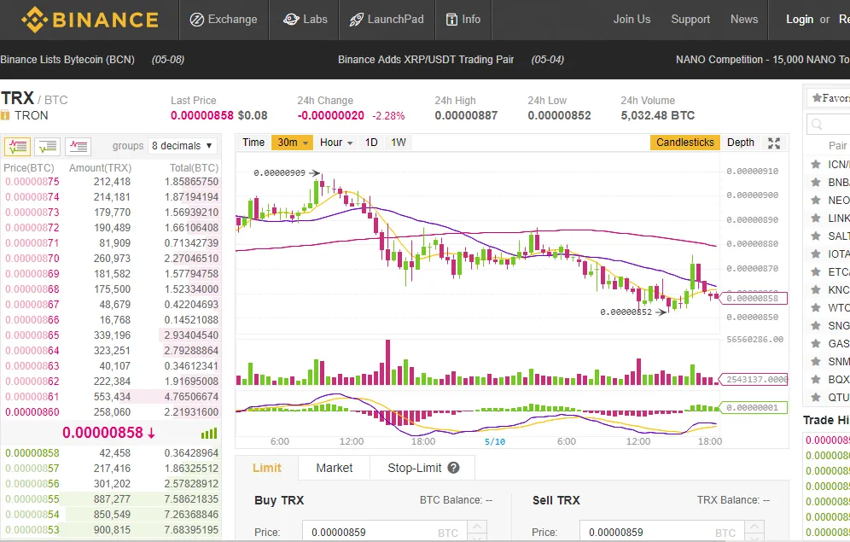Click buy order price 0.00000855

[x=32, y=498]
